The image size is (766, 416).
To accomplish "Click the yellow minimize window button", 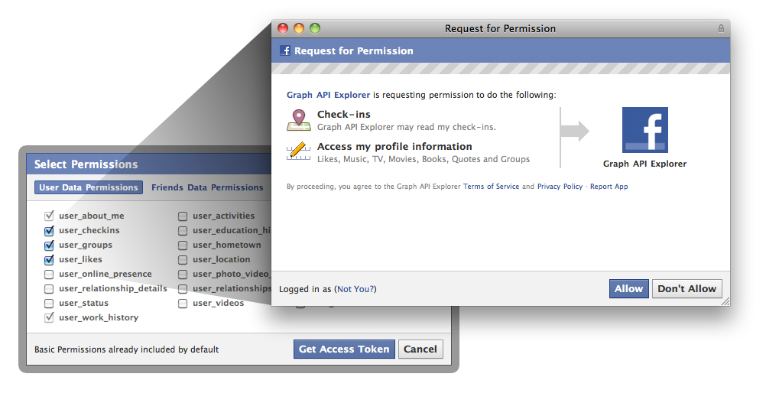I will [299, 28].
